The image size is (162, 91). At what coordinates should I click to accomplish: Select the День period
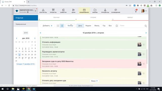point(80,26)
